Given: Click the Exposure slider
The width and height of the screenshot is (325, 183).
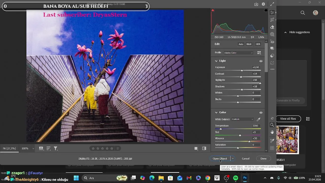Looking at the screenshot, I should point(238,70).
